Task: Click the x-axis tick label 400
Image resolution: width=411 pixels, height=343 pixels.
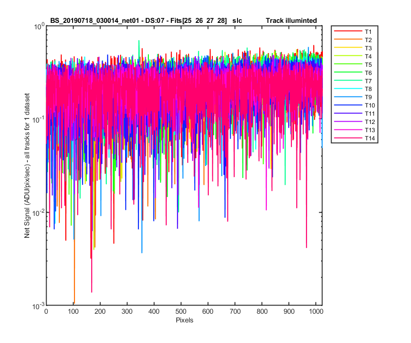Action: click(154, 311)
